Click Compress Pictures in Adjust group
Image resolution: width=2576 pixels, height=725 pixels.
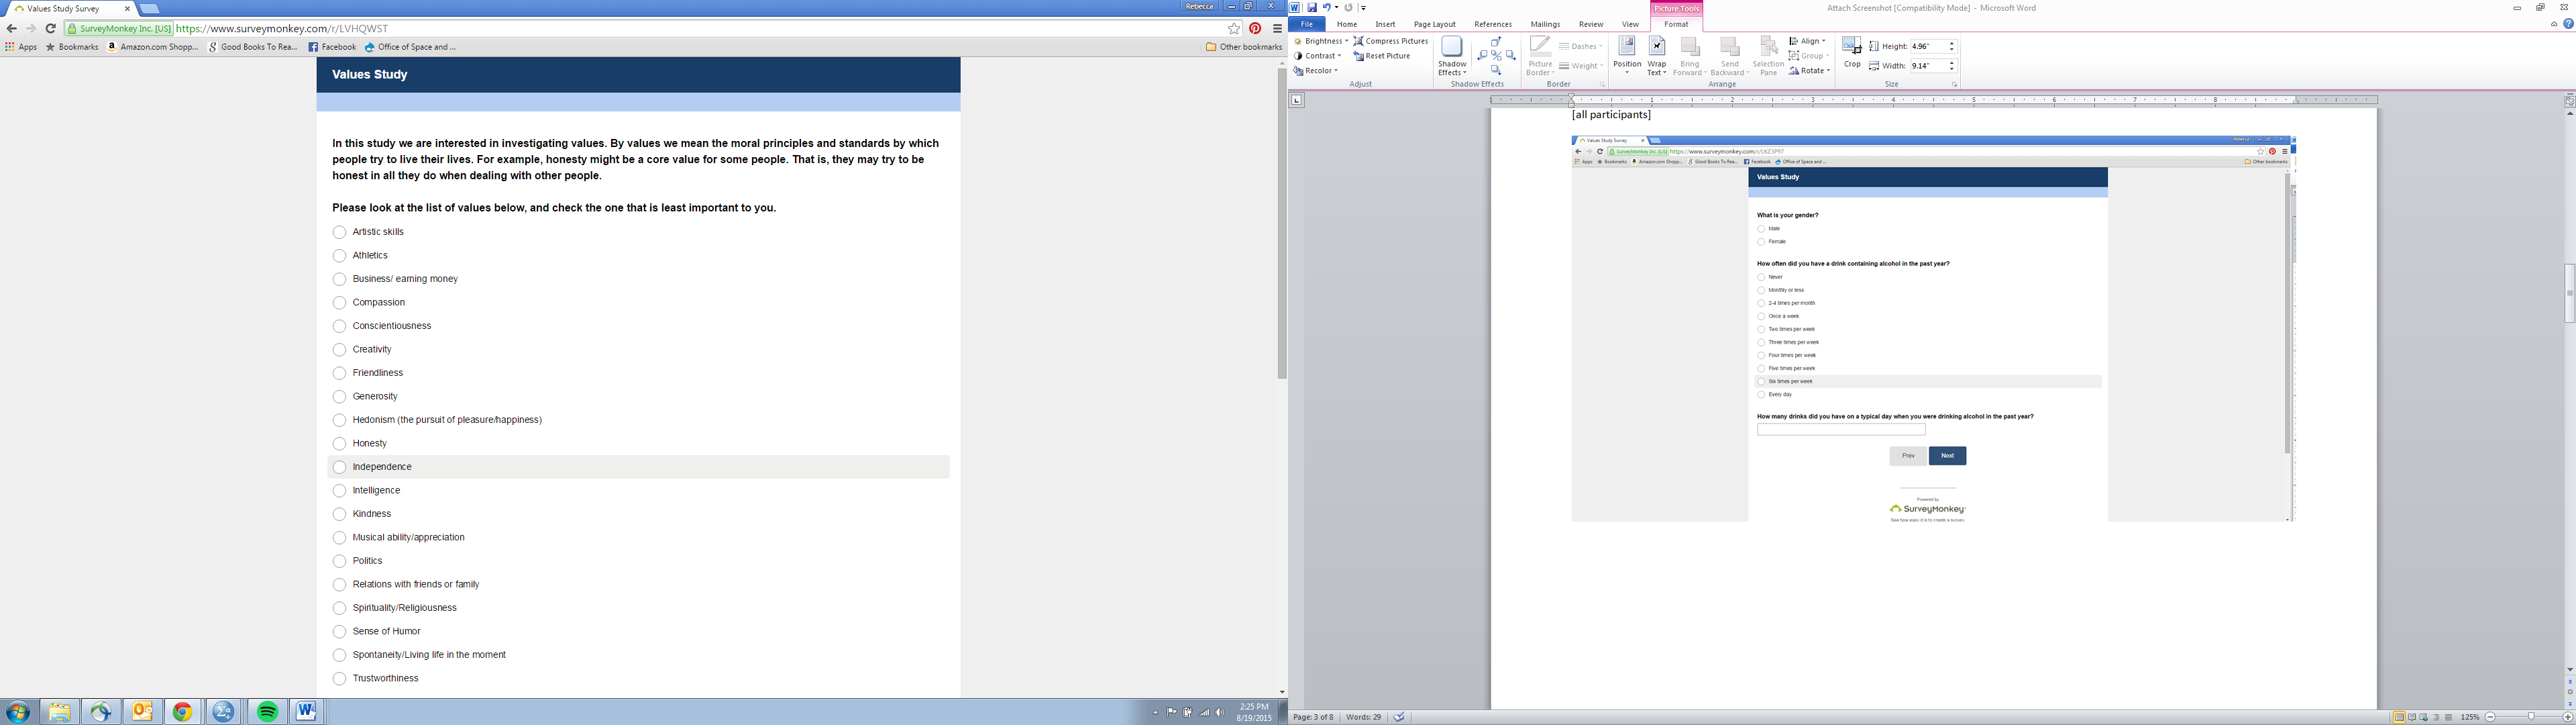tap(1390, 41)
